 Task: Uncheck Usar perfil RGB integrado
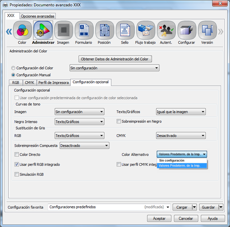tap(16, 164)
